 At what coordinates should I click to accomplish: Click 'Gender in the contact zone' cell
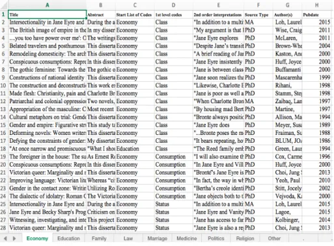pos(47,188)
